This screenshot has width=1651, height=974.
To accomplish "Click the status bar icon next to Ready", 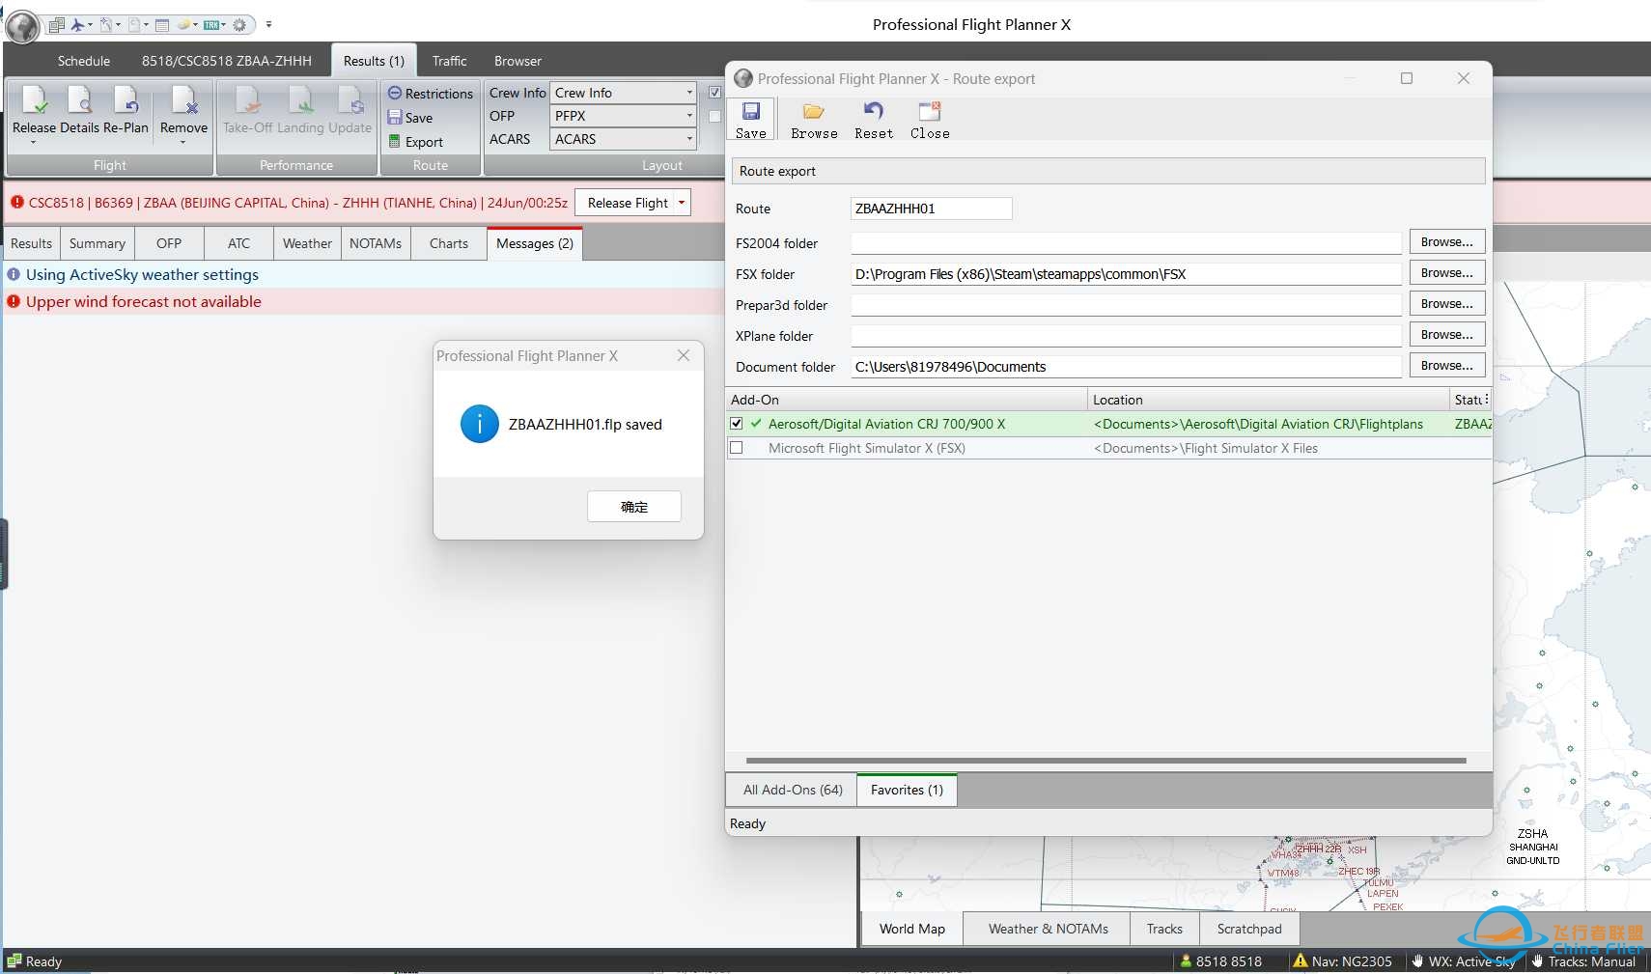I will 14,960.
